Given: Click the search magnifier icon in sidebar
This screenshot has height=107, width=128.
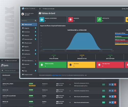Looking at the screenshot, I should pos(36,21).
